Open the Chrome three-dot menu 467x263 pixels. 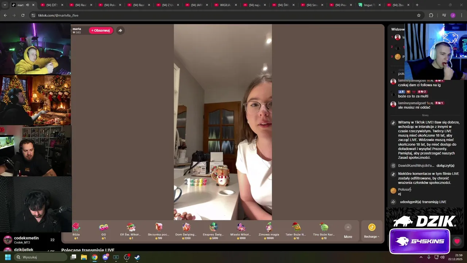pos(462,15)
